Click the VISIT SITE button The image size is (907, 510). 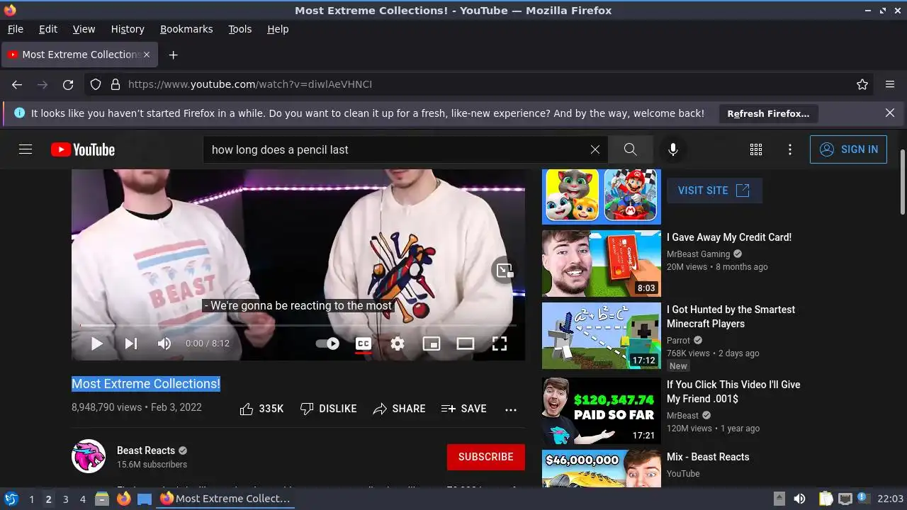click(714, 191)
